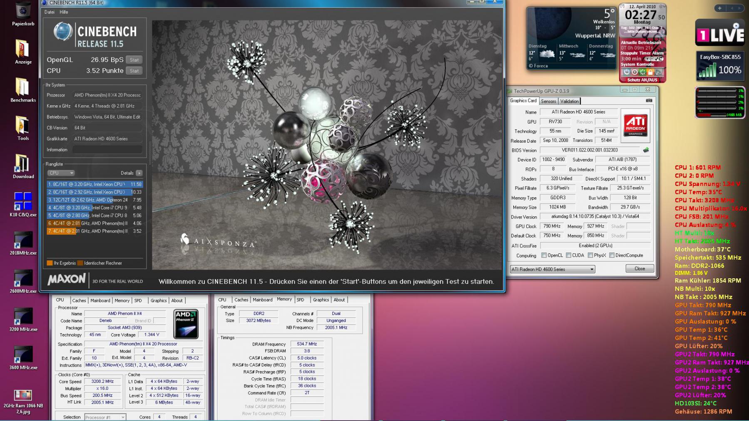The height and width of the screenshot is (421, 749).
Task: Click the AMD Phenom II logo in CPU-Z
Action: point(186,324)
